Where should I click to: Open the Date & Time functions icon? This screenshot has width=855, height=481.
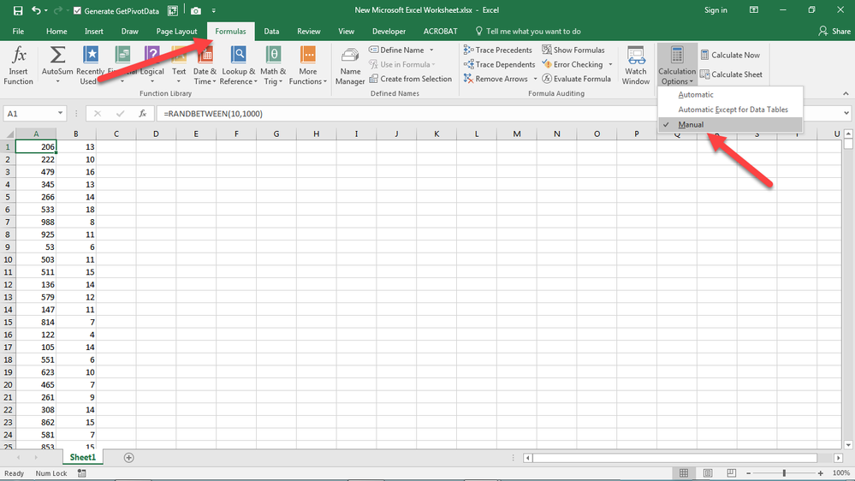pyautogui.click(x=205, y=55)
